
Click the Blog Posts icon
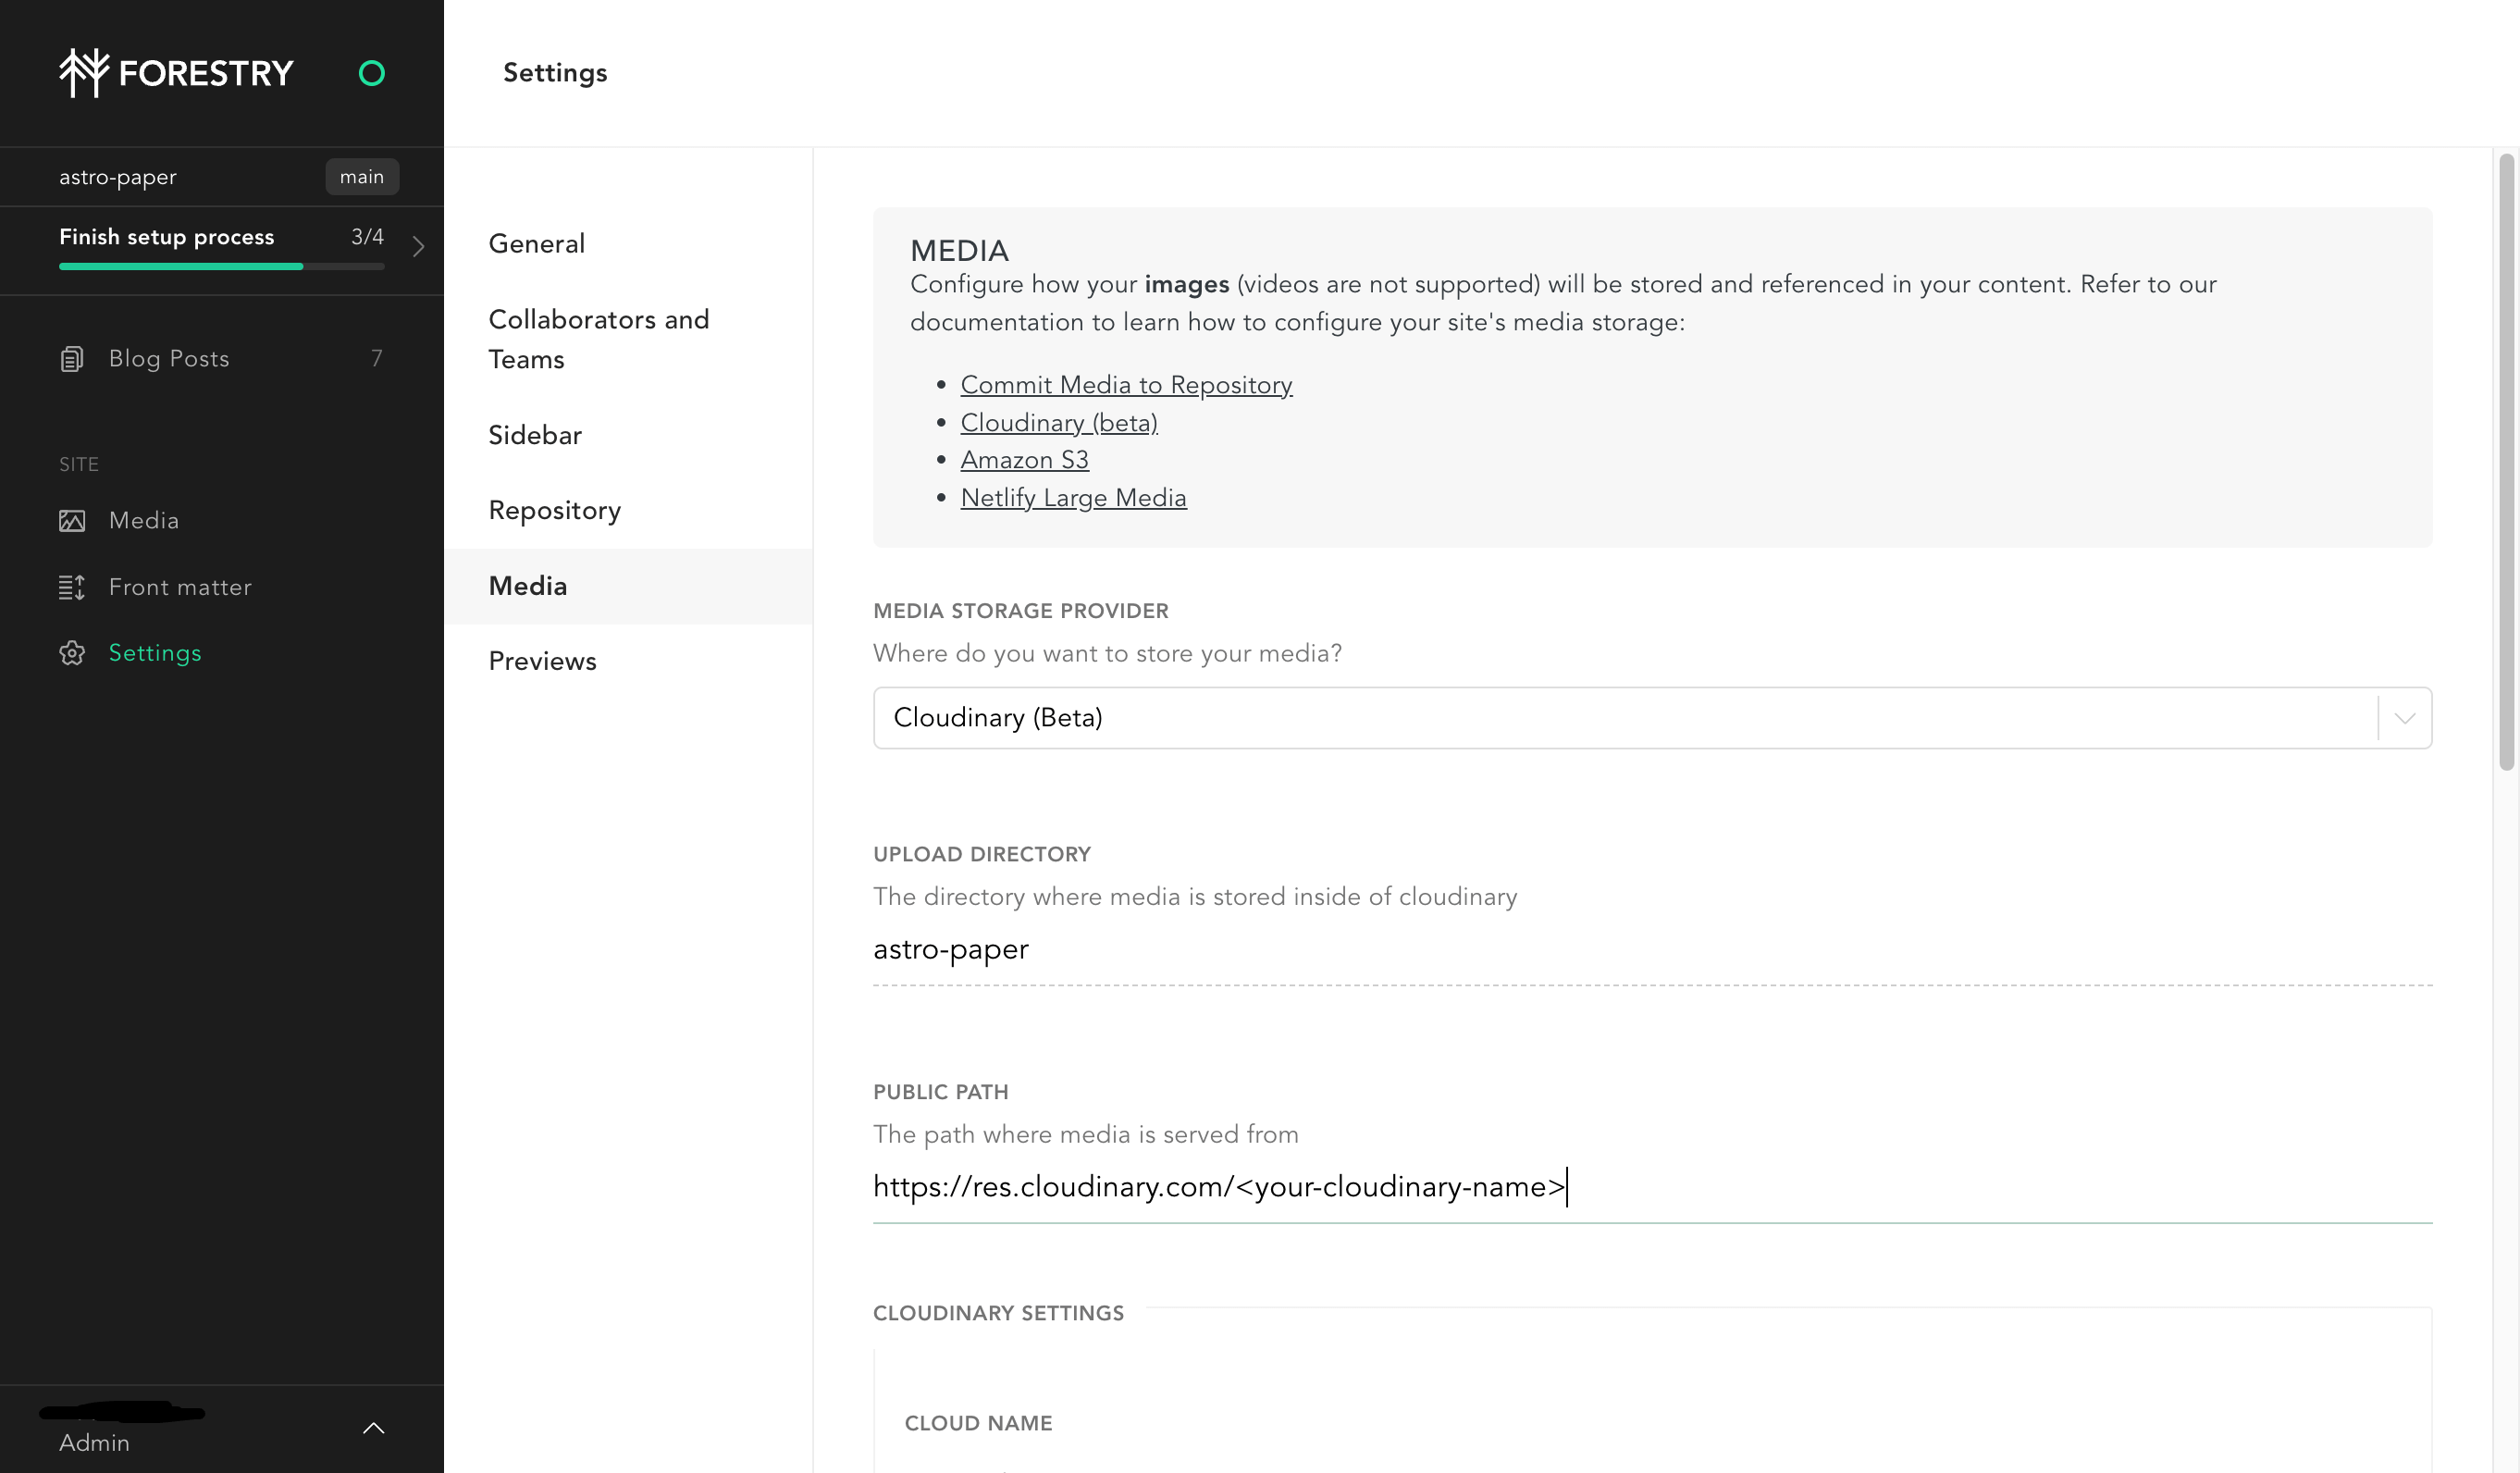pyautogui.click(x=72, y=358)
